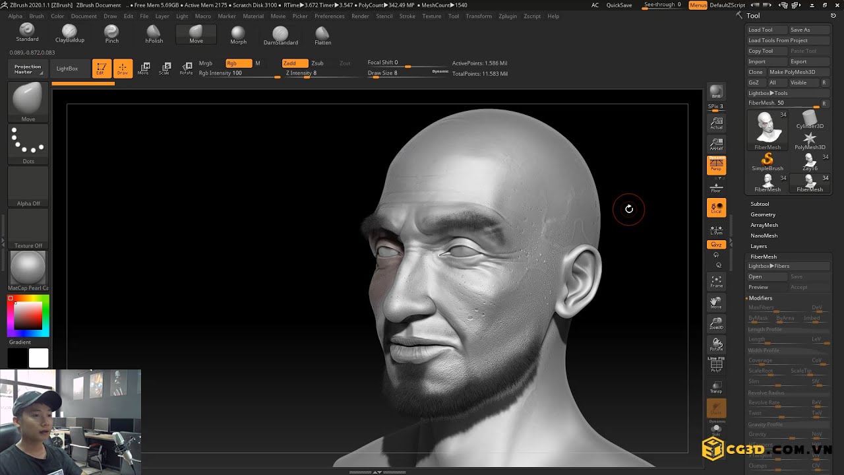Toggle Solo mode
The height and width of the screenshot is (475, 844).
click(716, 431)
